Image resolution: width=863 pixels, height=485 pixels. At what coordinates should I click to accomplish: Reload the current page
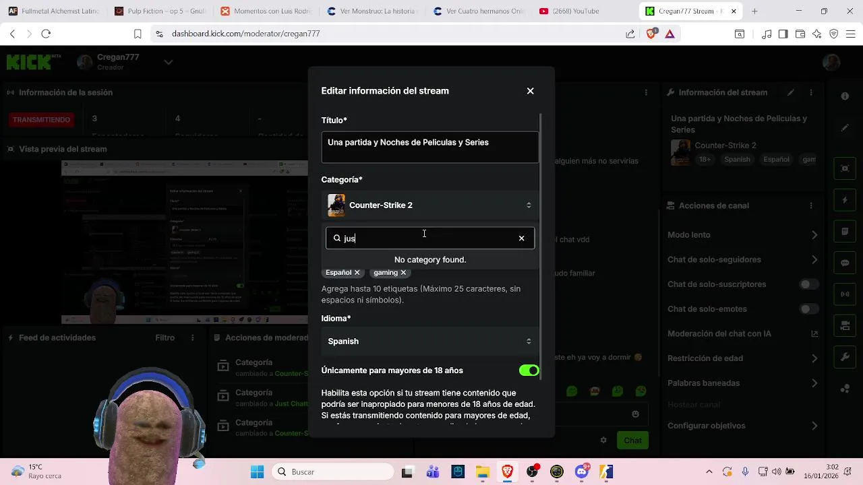point(46,34)
